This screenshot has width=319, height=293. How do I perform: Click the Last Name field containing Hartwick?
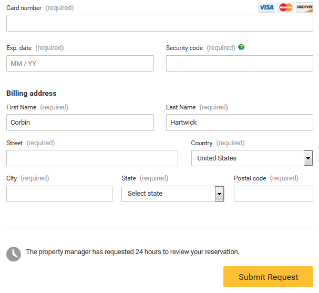tap(240, 123)
